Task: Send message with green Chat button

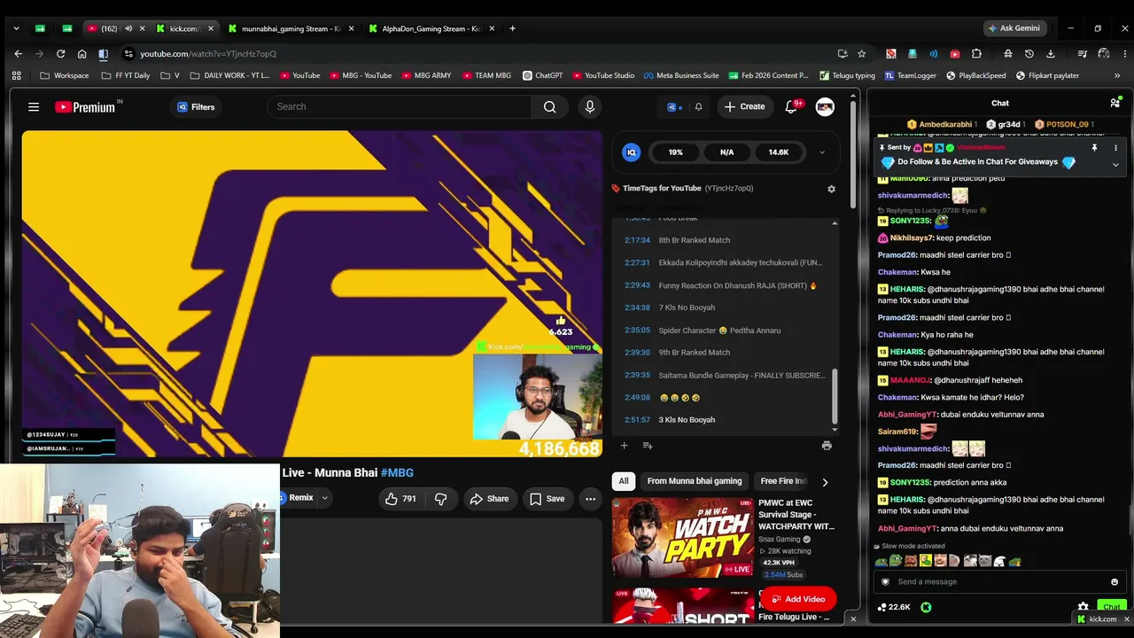Action: click(1112, 607)
